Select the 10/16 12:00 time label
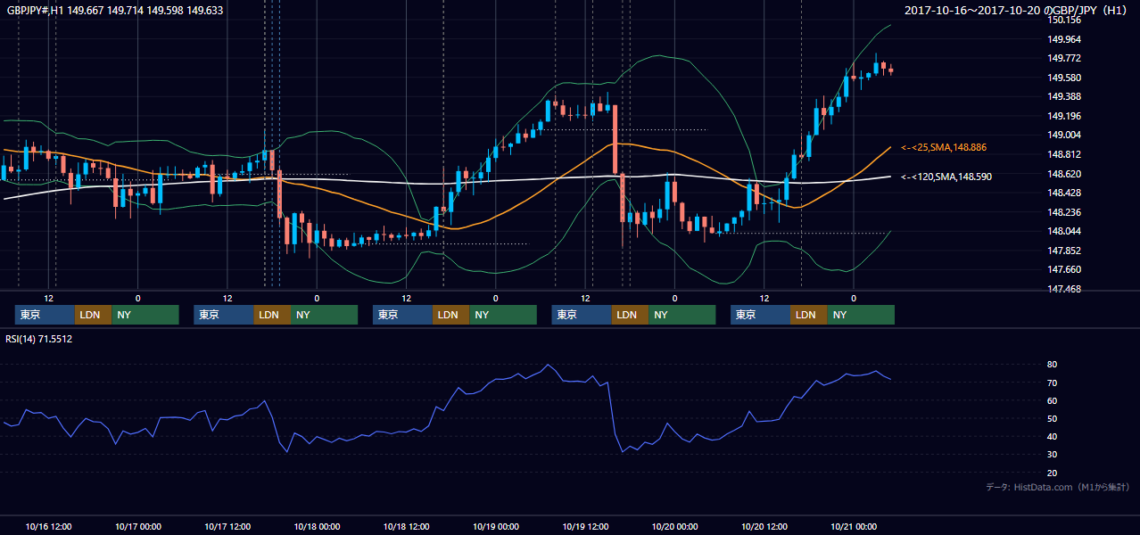1140x535 pixels. (x=48, y=526)
